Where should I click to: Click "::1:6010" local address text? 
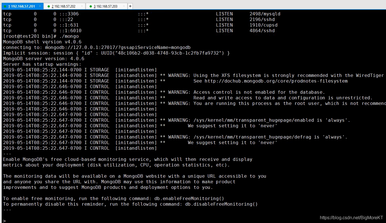tap(70, 30)
